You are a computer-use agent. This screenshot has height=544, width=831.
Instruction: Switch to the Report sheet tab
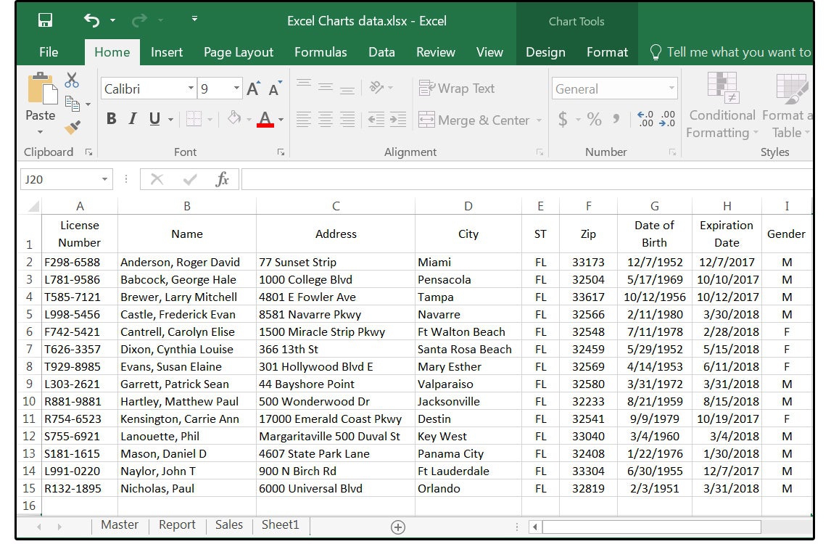click(177, 525)
